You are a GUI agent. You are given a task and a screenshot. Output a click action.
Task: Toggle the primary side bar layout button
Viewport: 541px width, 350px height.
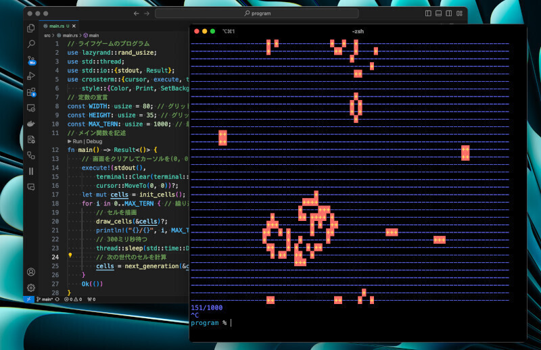pos(428,14)
